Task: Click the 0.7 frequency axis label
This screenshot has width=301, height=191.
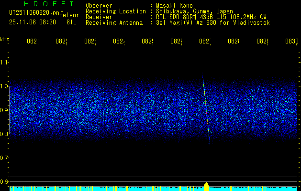Action: [4, 158]
